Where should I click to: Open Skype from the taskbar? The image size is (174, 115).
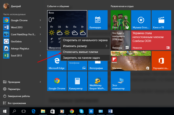81,111
